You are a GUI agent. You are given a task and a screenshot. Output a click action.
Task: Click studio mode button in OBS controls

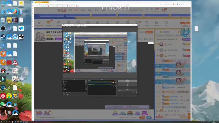click(127, 83)
